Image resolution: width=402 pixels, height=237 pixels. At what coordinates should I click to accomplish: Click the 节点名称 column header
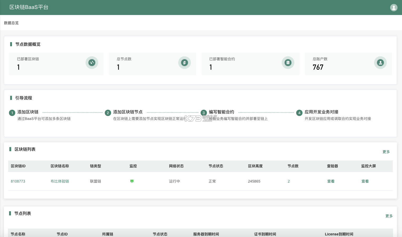click(18, 234)
